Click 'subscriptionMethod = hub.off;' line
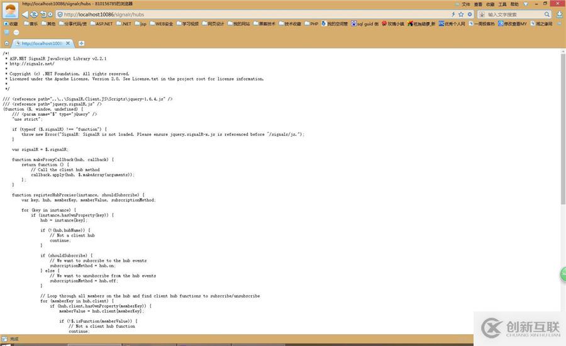The width and height of the screenshot is (566, 346). [x=84, y=281]
